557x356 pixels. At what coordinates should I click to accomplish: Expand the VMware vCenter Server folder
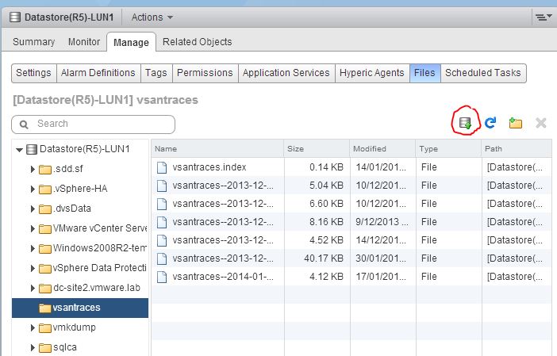[x=33, y=229]
